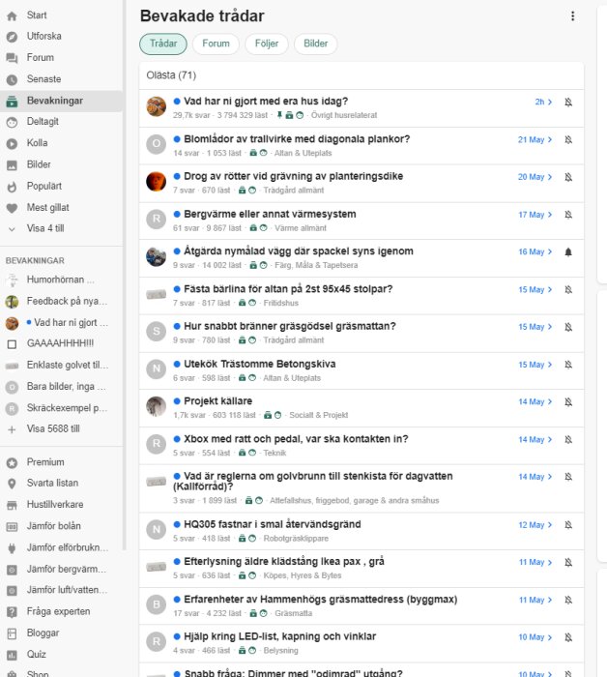Toggle notification bell for Bergvärme eller annat värmesystem
The width and height of the screenshot is (607, 677).
click(x=568, y=215)
